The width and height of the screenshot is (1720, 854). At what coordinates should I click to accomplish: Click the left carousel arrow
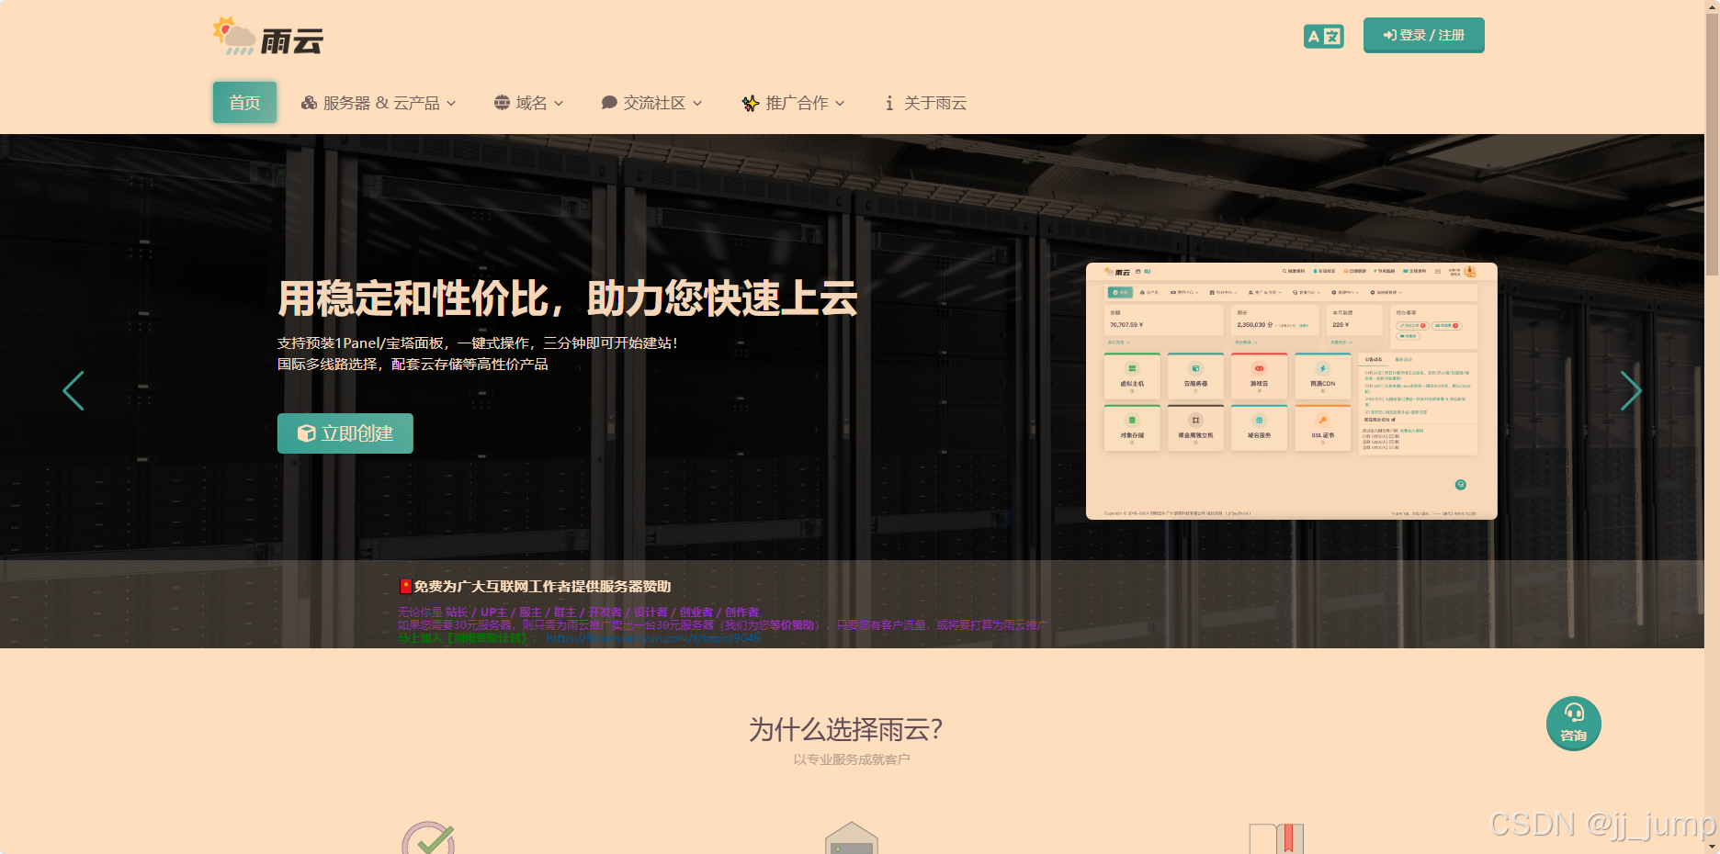[x=74, y=391]
